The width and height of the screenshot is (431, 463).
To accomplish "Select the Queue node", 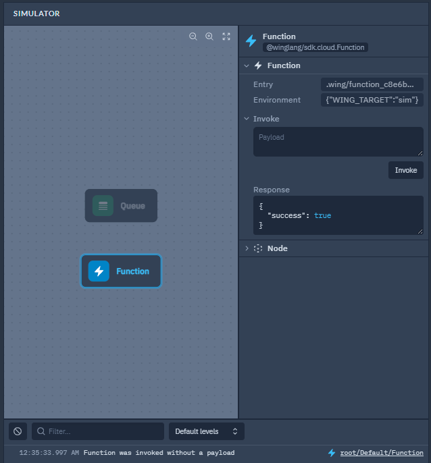I will [121, 205].
